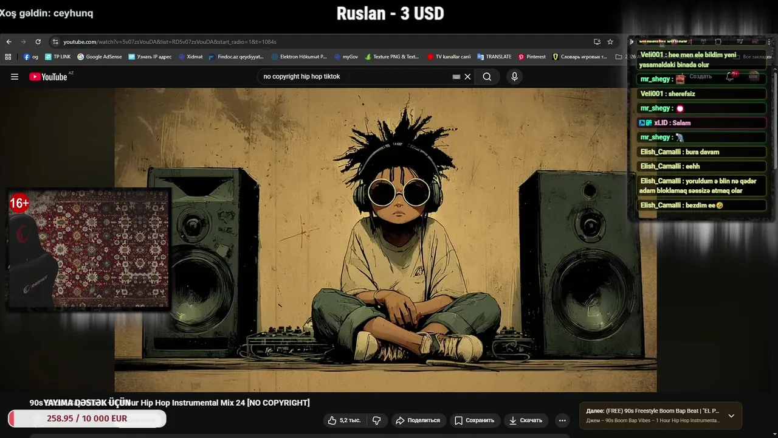Open the on-screen keyboard in search box
The height and width of the screenshot is (438, 778).
pos(456,77)
